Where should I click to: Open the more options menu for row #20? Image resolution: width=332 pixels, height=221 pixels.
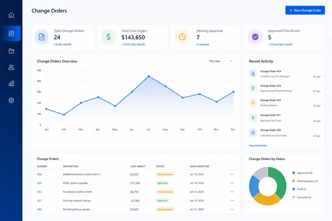click(232, 209)
